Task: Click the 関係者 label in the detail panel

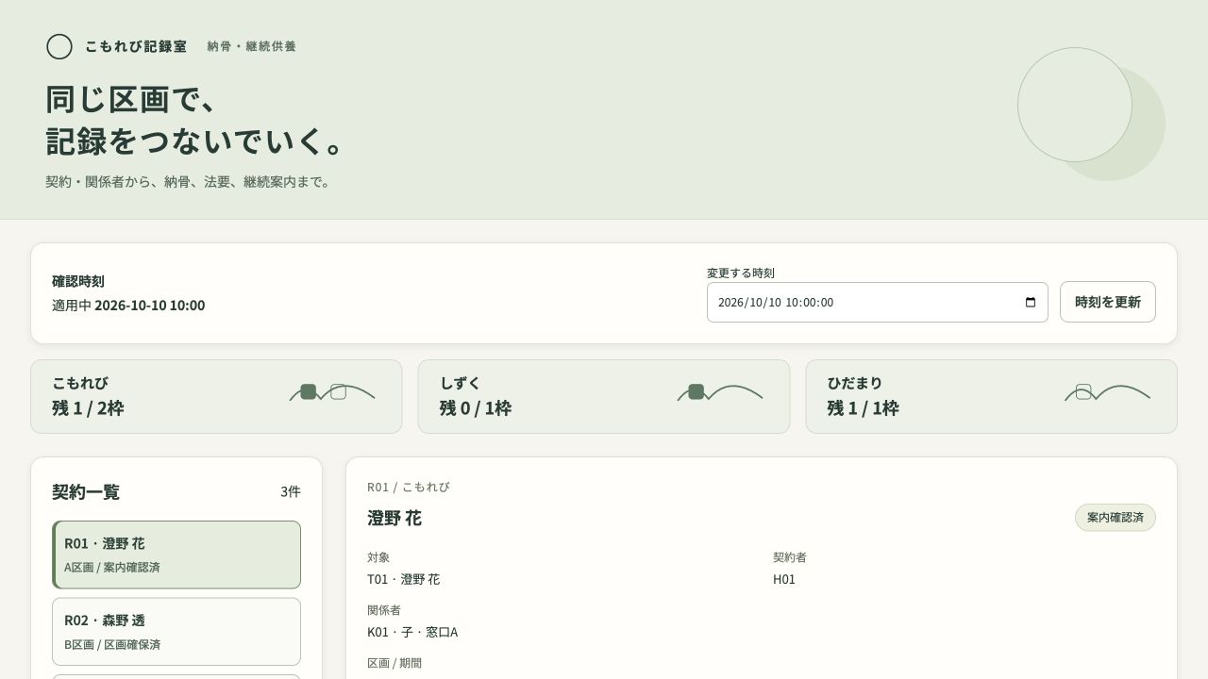Action: tap(384, 610)
